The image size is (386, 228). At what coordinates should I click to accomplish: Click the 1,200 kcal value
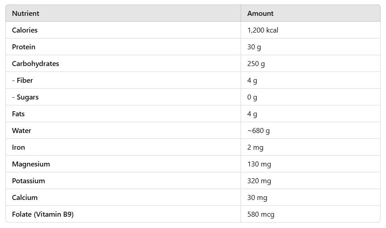coord(263,30)
